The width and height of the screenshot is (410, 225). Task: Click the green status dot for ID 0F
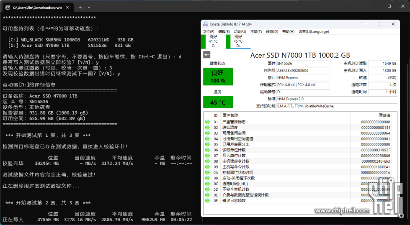pos(207,200)
